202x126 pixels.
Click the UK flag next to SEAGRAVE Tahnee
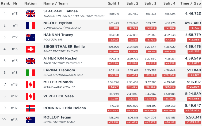[31, 14]
